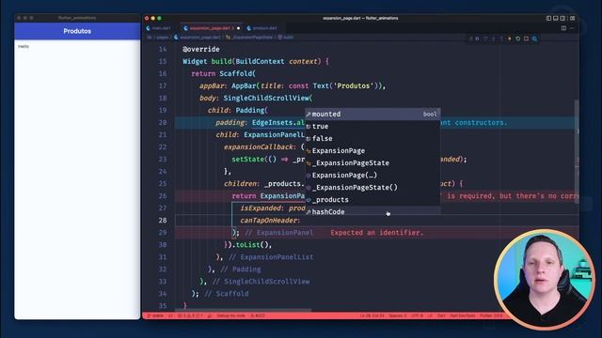Click the Produtos app bar title in simulator window
602x338 pixels.
(77, 31)
